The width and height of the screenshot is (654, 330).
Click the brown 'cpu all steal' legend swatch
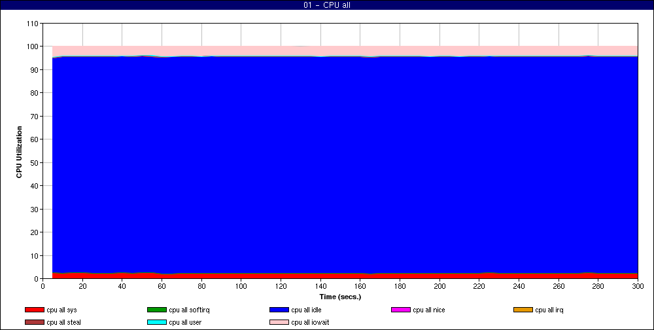tap(34, 322)
